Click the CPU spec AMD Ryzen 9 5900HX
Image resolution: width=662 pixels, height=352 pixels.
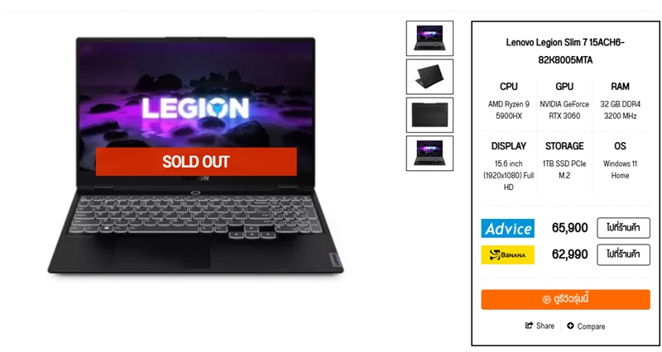point(509,110)
